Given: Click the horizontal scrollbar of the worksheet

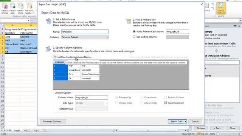Looking at the screenshot, I should pyautogui.click(x=148, y=130).
